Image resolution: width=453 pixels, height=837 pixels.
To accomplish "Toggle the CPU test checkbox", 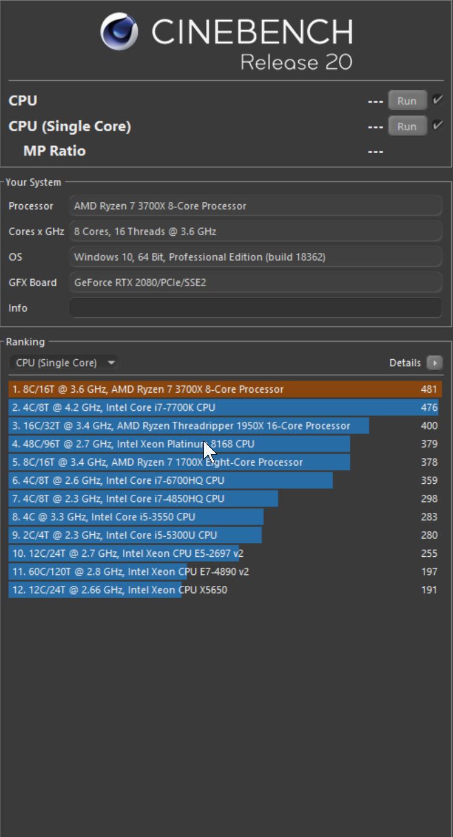I will 437,100.
